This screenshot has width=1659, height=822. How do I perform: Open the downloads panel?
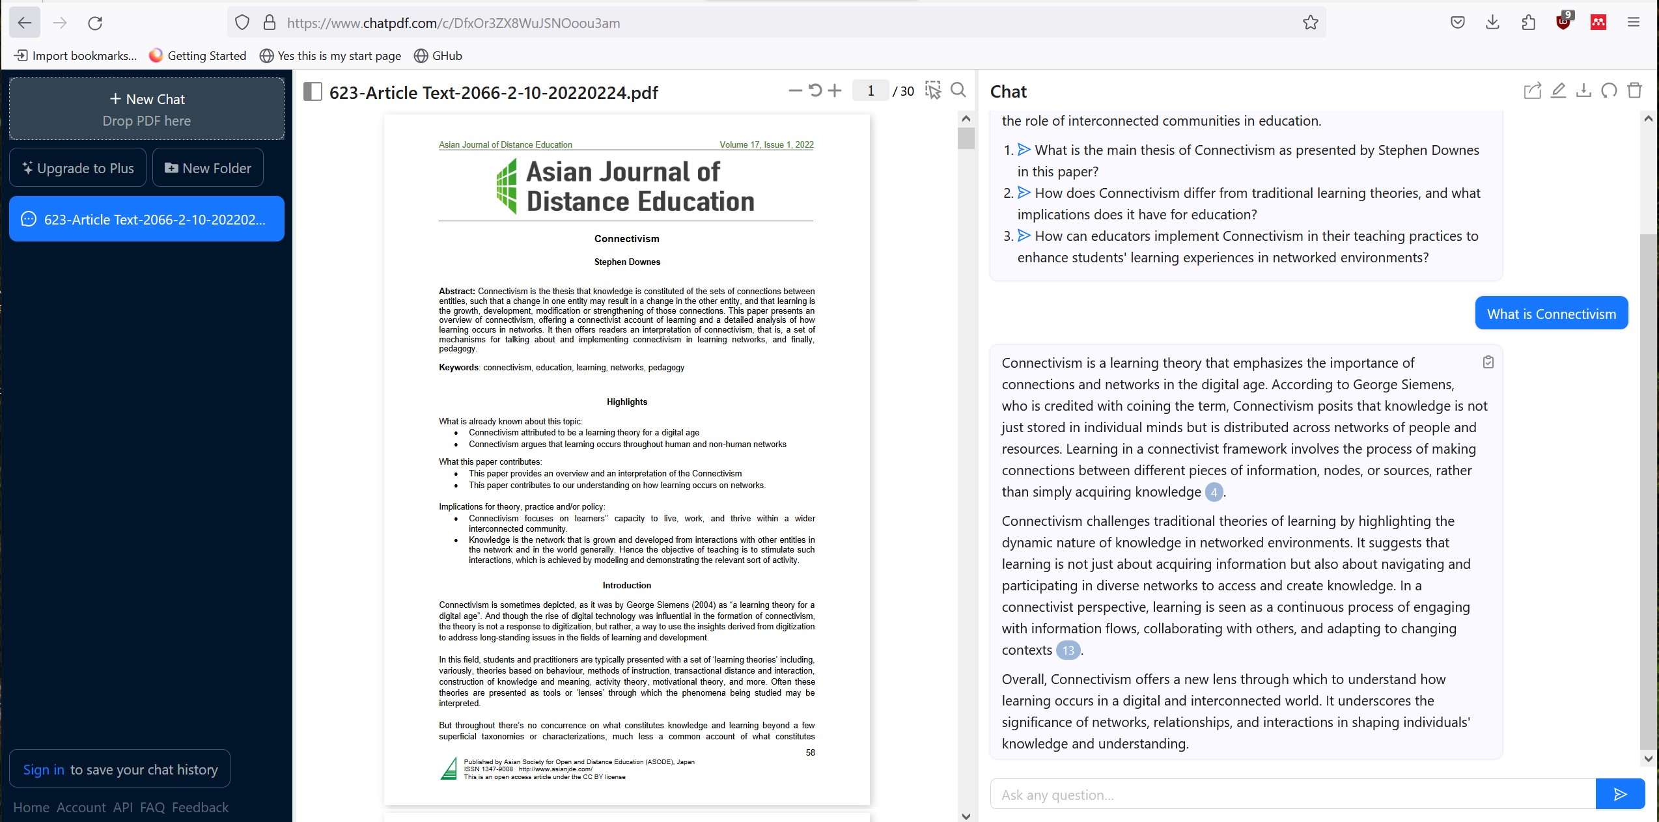click(1493, 23)
